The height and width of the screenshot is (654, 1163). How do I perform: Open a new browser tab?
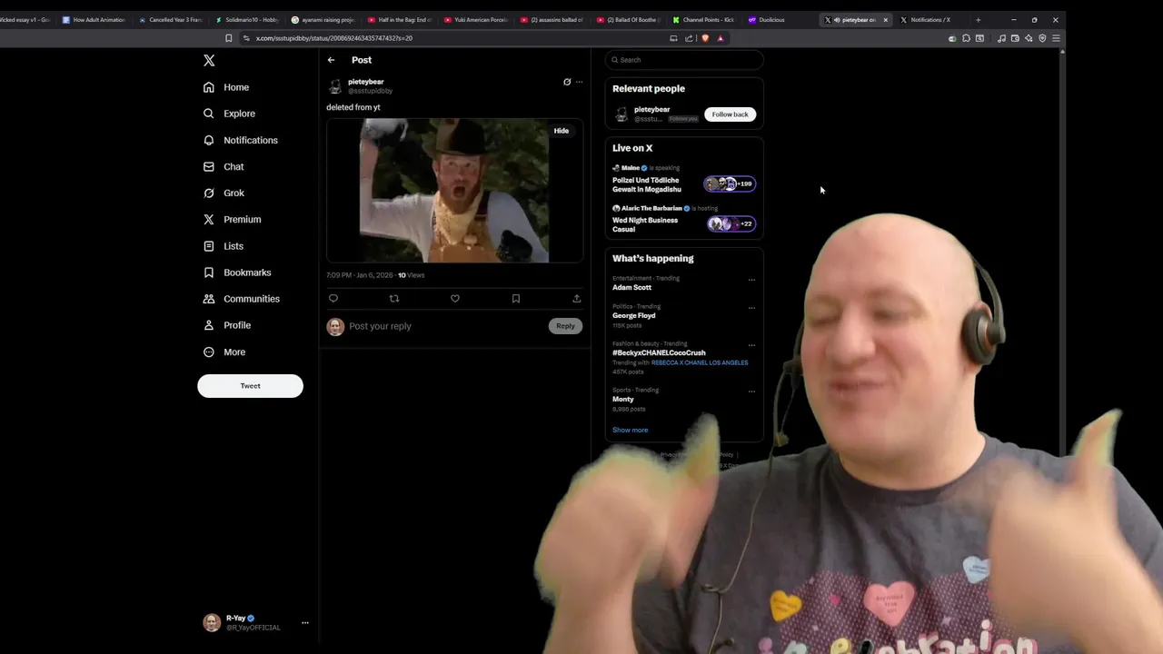coord(978,19)
